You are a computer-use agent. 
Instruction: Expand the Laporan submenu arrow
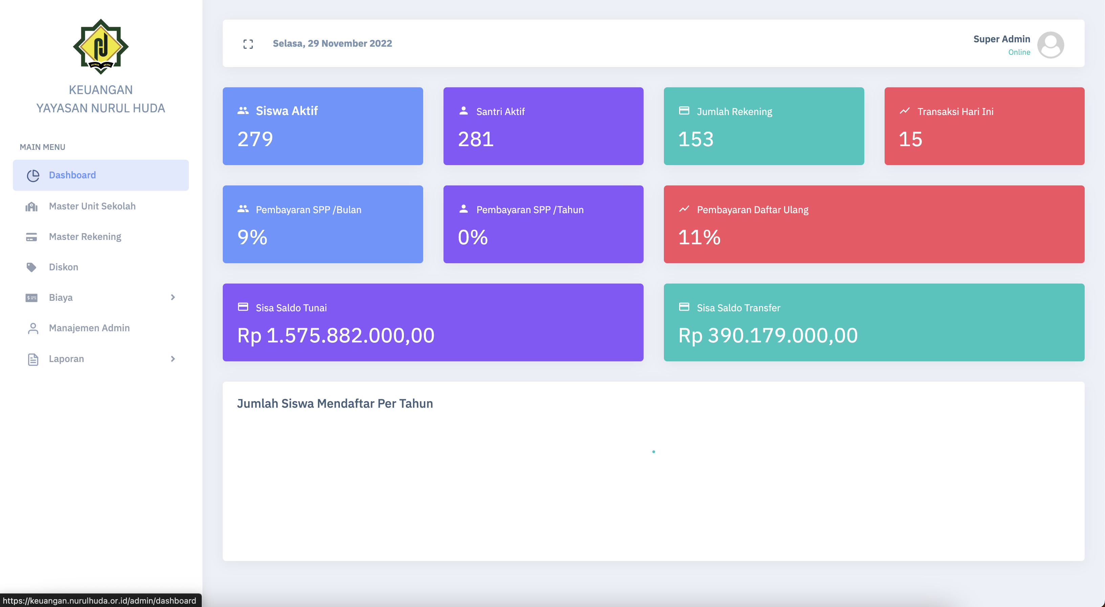click(173, 359)
